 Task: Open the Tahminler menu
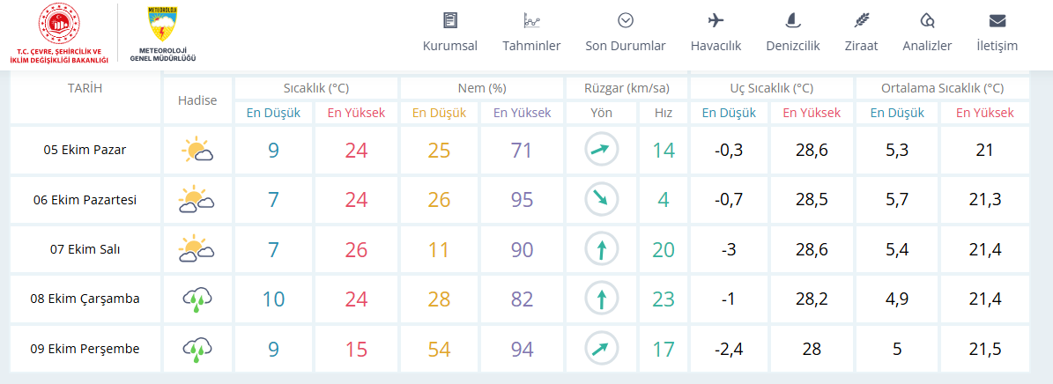pyautogui.click(x=531, y=46)
